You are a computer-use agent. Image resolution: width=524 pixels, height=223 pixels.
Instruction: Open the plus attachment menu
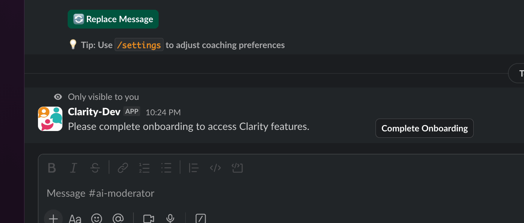pyautogui.click(x=53, y=217)
